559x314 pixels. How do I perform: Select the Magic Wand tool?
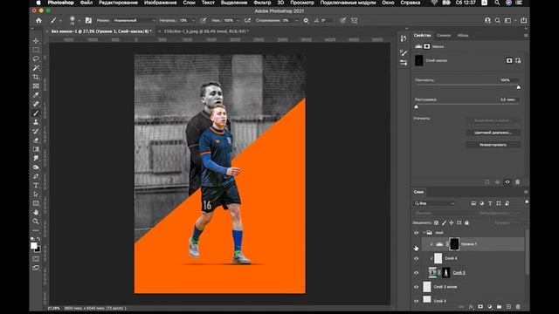pos(36,68)
